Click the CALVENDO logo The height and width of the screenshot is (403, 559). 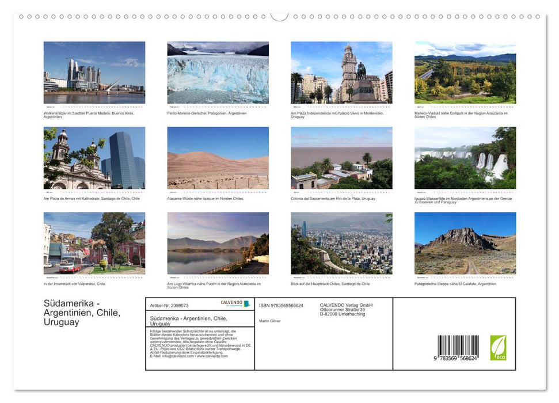[x=235, y=303]
